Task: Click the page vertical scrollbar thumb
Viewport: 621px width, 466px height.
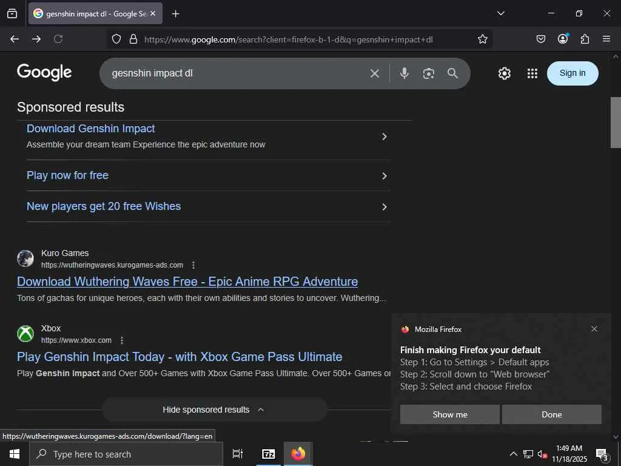Action: 616,123
